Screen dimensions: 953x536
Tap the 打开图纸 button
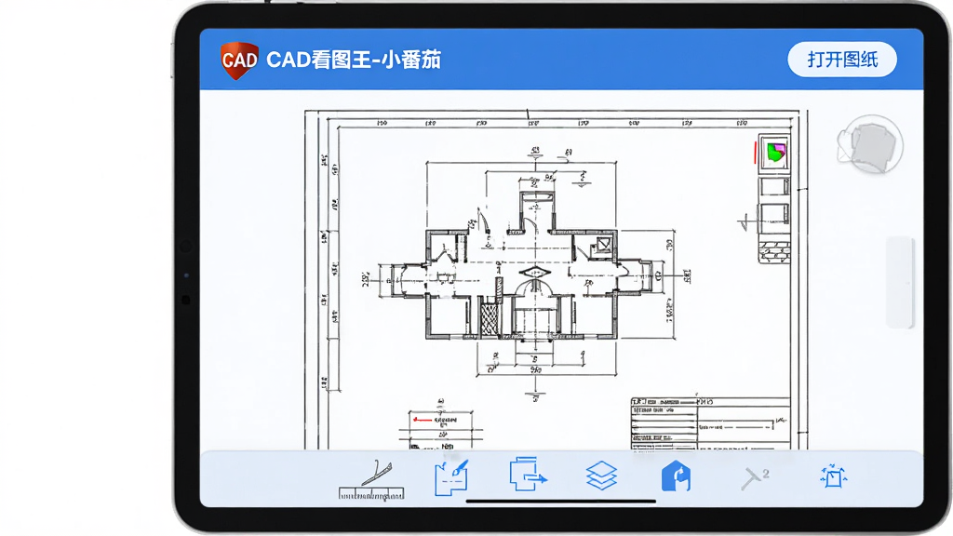(x=841, y=60)
